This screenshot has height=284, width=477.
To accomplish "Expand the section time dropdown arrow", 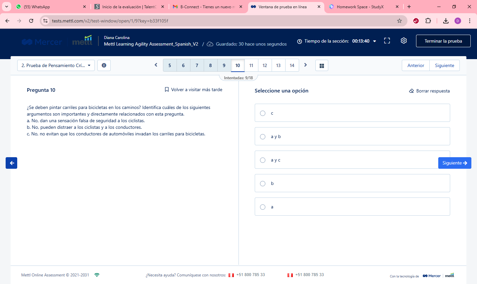I will [375, 41].
